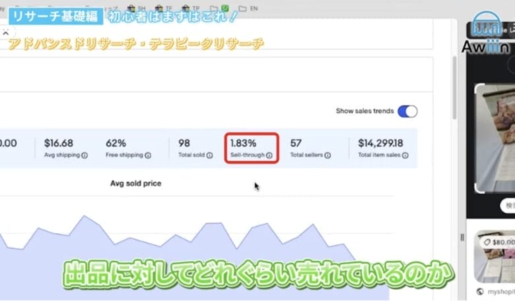Open the captured photo in the side panel
Screen dimensions: 515x301
tap(497, 138)
